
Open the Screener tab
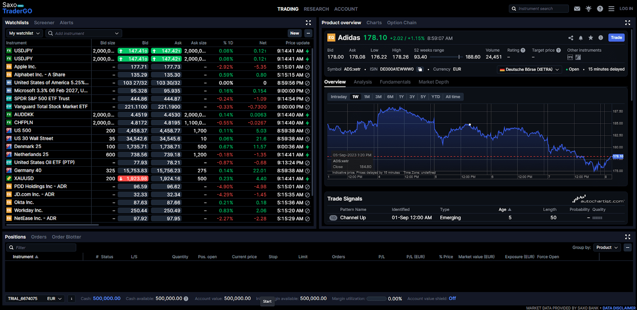click(44, 23)
